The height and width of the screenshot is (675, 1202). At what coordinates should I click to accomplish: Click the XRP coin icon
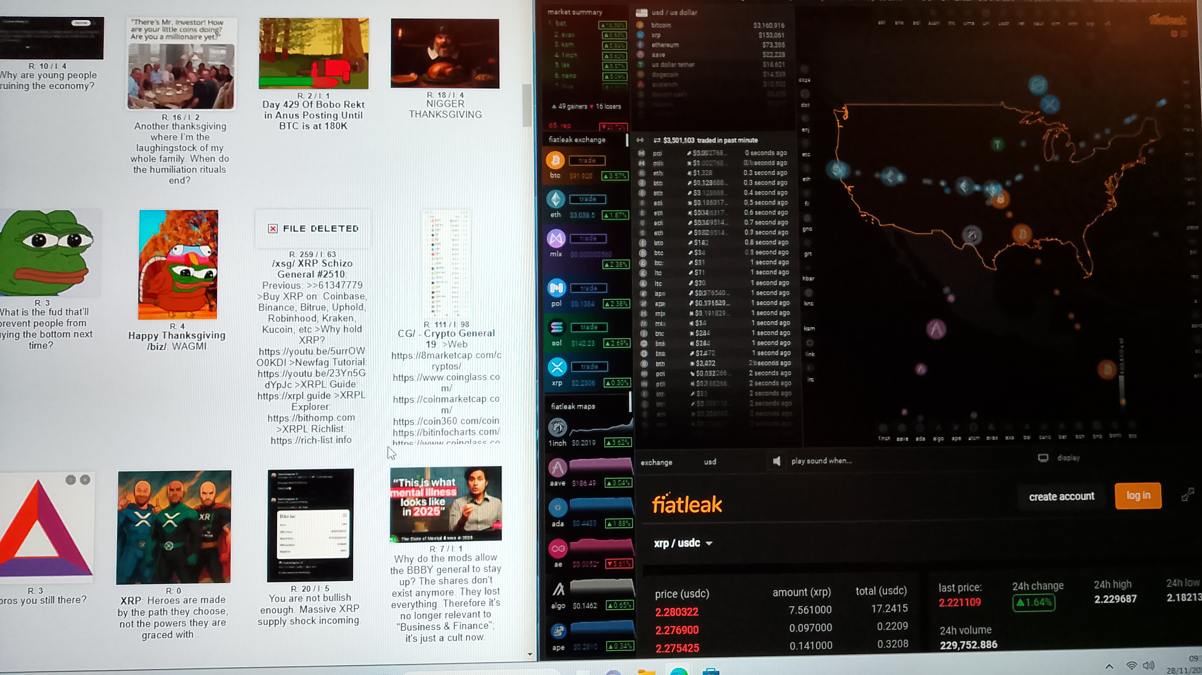(557, 367)
